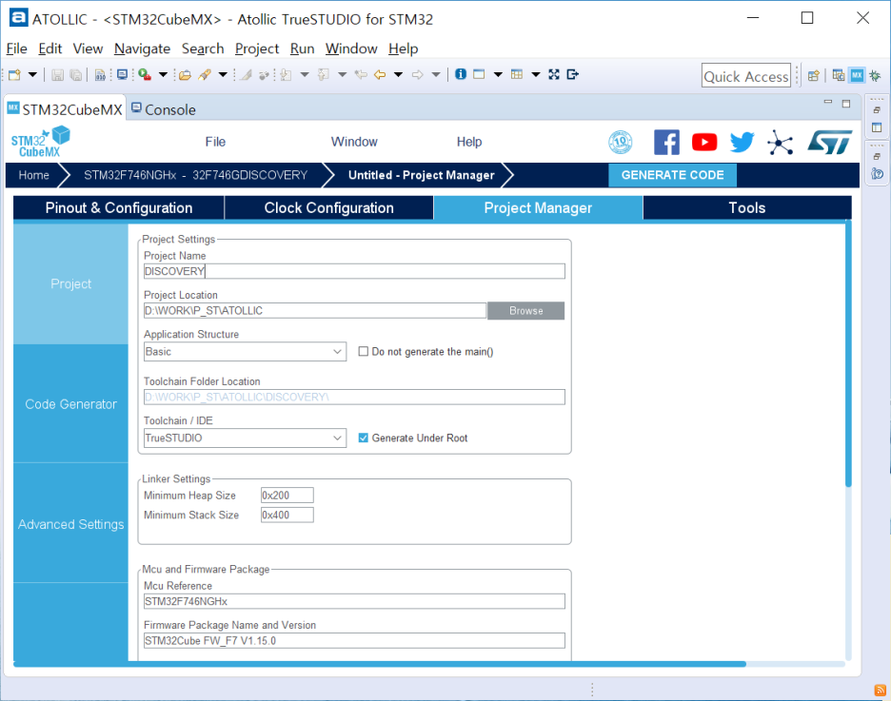The width and height of the screenshot is (891, 701).
Task: Click the Quick Access search field
Action: click(x=746, y=75)
